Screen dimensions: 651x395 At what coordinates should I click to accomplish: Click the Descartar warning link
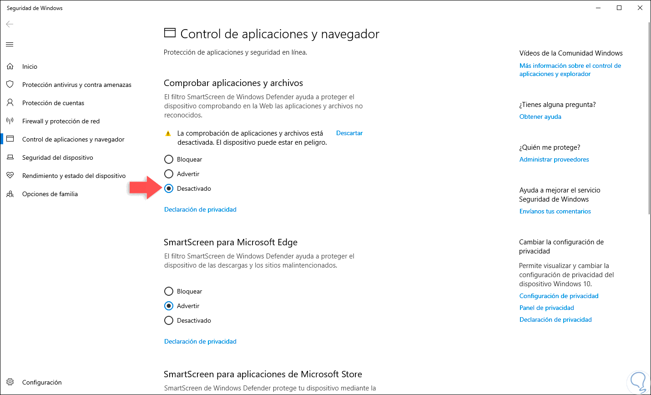pos(349,133)
